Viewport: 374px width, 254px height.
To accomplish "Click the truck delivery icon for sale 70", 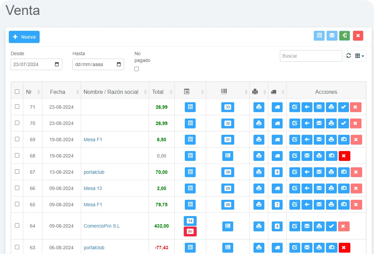I will coord(277,123).
